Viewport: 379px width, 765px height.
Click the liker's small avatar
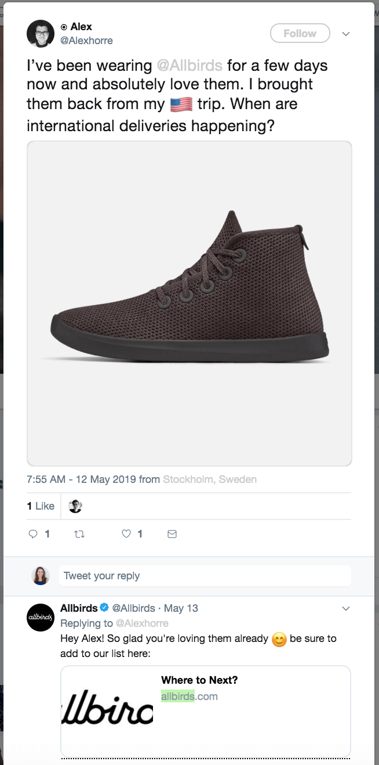(x=75, y=506)
